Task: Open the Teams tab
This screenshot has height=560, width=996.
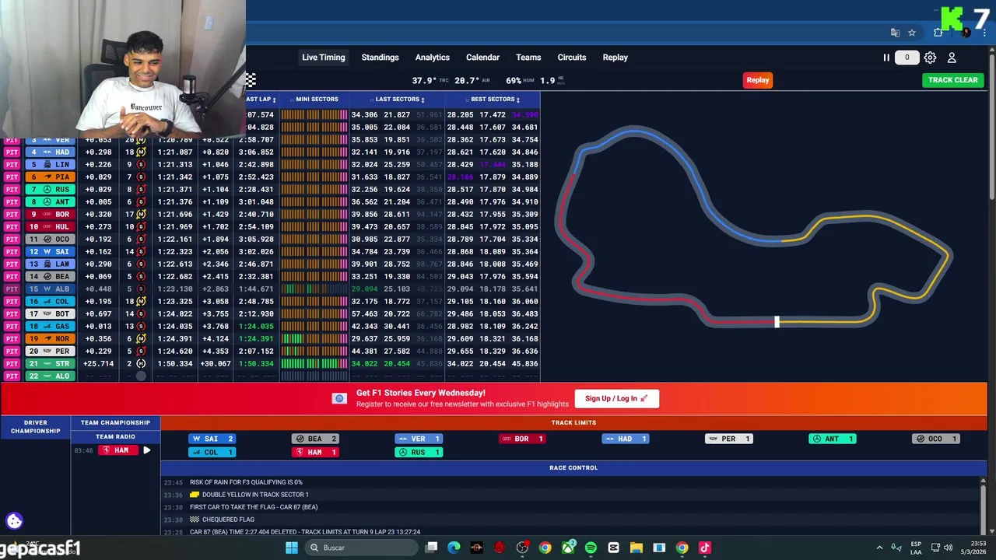Action: (528, 58)
